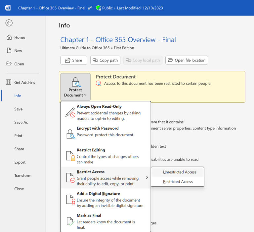Click the pencil icon for Always Open Read-Only
This screenshot has width=254, height=232.
pyautogui.click(x=70, y=112)
